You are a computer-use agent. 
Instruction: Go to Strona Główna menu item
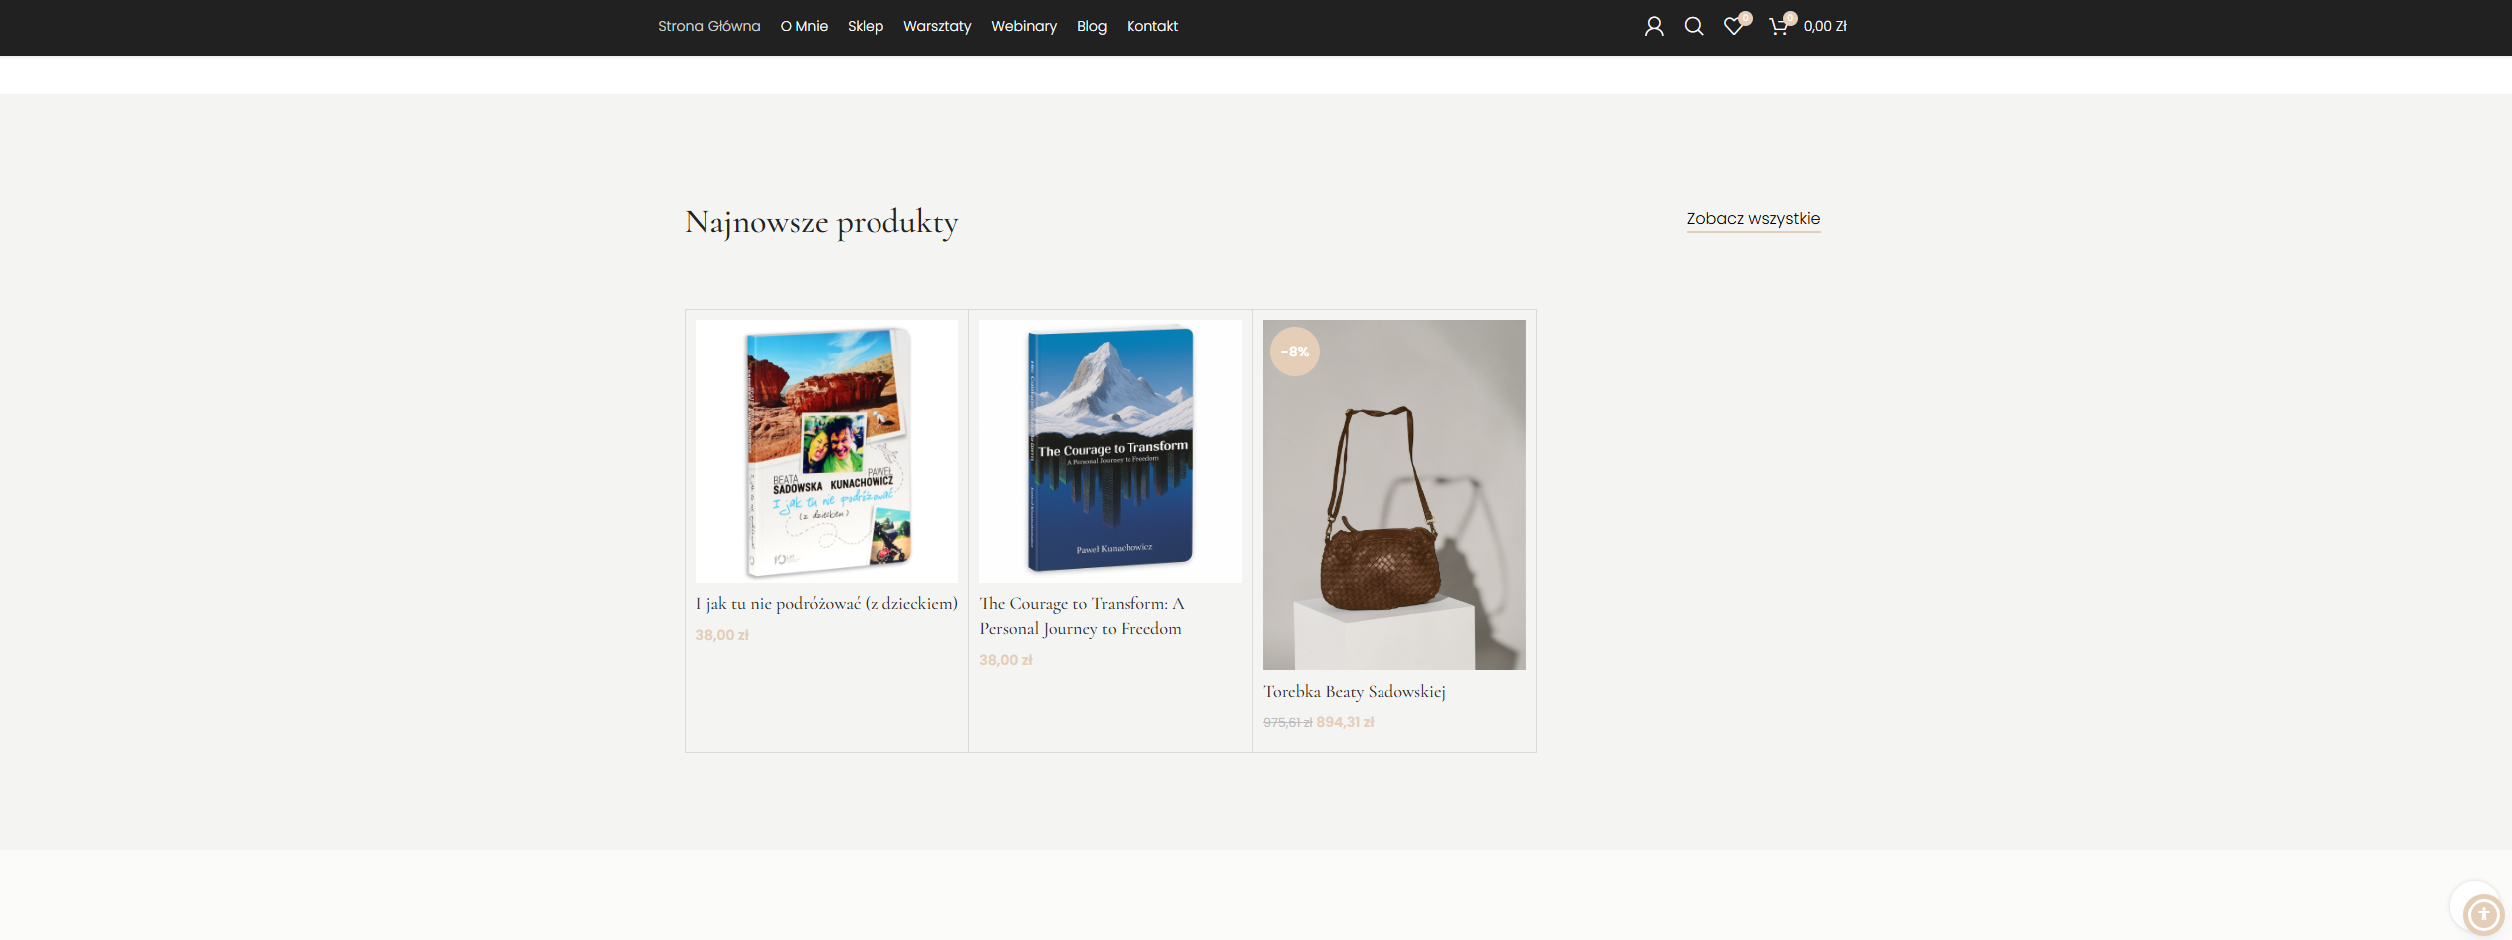(708, 27)
